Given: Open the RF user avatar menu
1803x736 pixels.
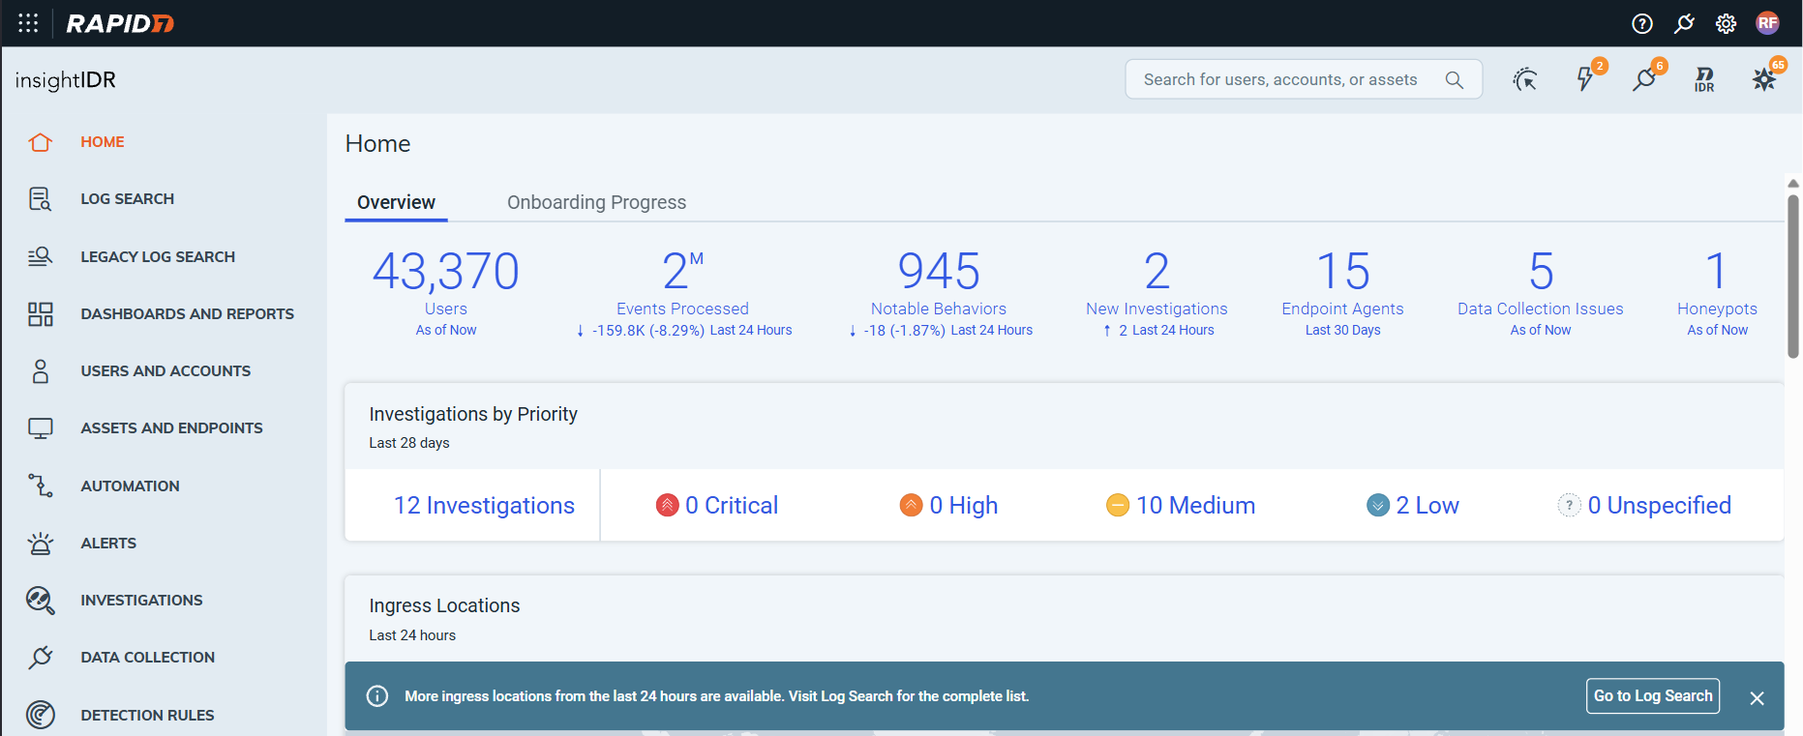Looking at the screenshot, I should (x=1768, y=23).
